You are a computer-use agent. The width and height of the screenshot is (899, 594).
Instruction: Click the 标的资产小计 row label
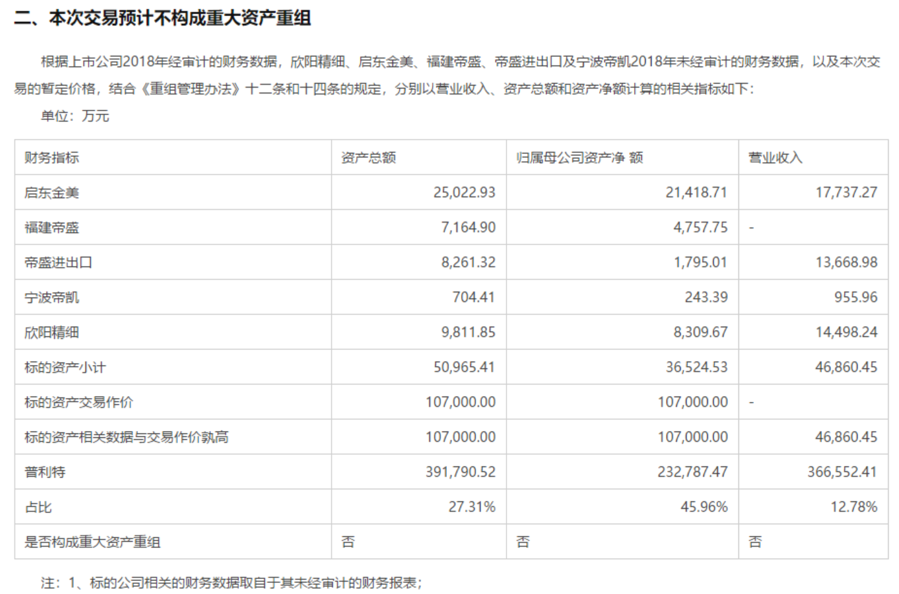coord(65,367)
